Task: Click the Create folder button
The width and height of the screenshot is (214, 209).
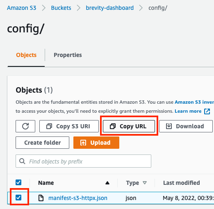Action: [42, 143]
